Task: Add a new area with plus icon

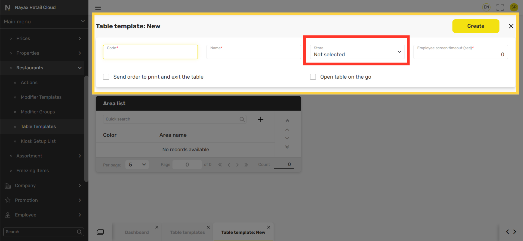Action: click(x=260, y=119)
